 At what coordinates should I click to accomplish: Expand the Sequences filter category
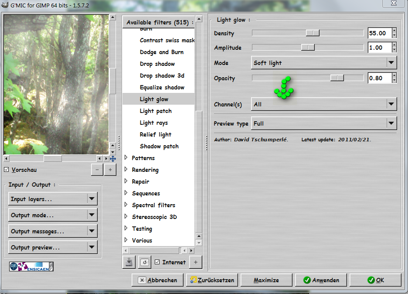126,193
